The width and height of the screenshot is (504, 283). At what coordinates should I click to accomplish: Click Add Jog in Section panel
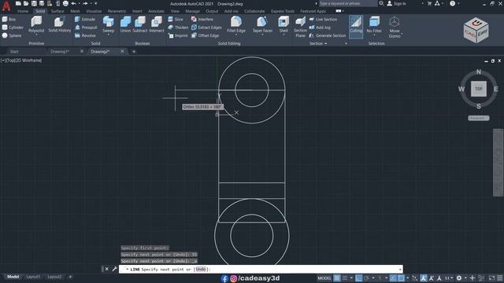coord(320,28)
